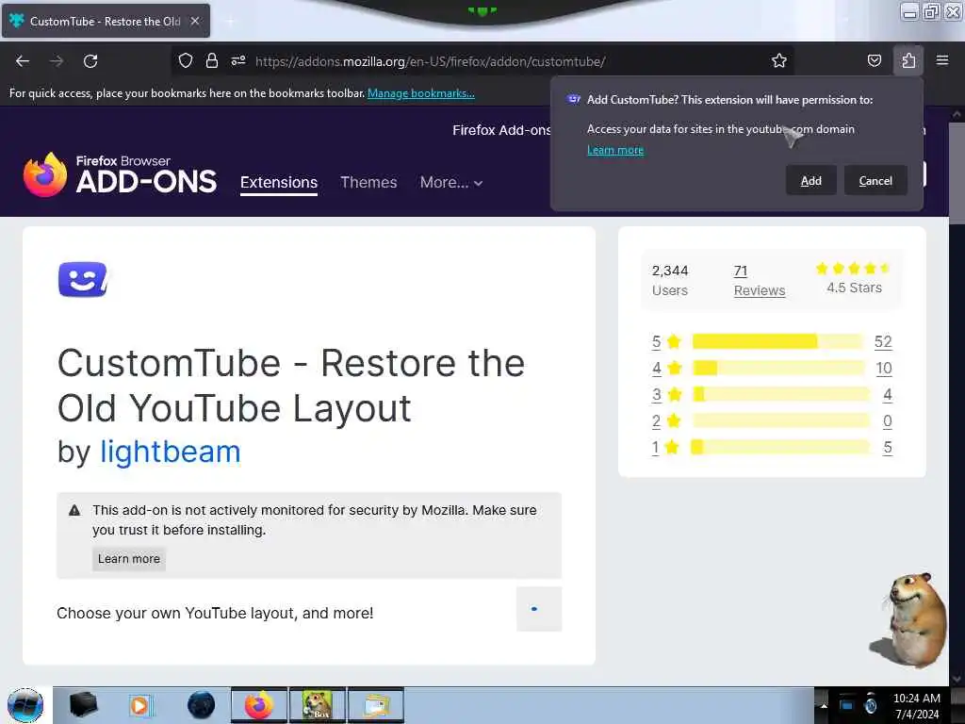965x724 pixels.
Task: Click the 4.5 star rating icons
Action: pyautogui.click(x=853, y=269)
